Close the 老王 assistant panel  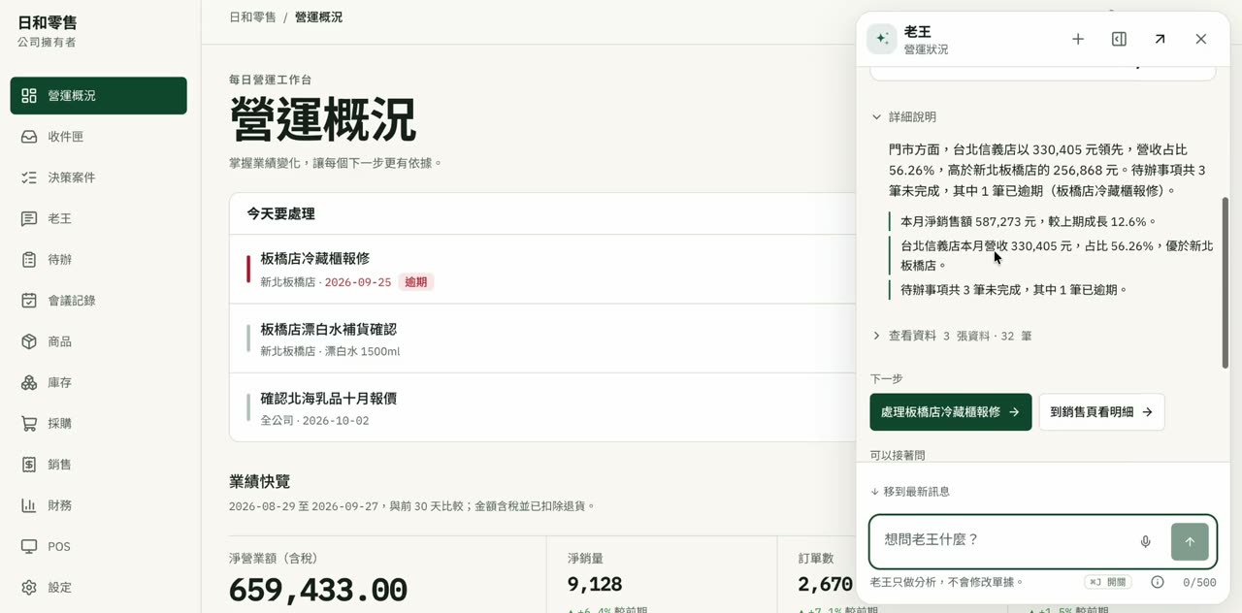click(1201, 39)
